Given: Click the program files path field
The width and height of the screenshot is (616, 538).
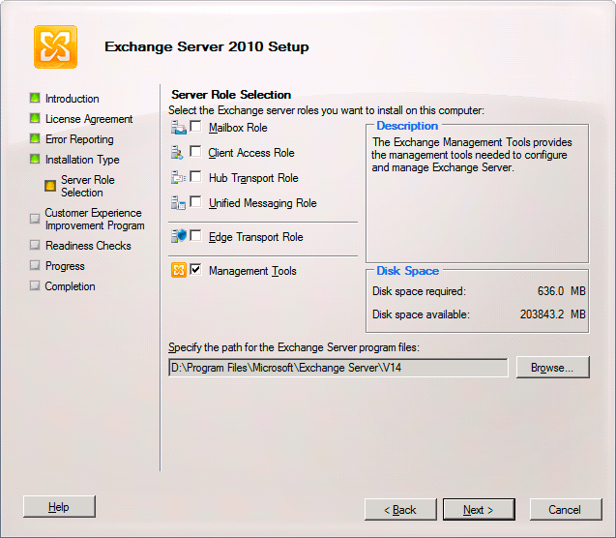Looking at the screenshot, I should tap(337, 368).
